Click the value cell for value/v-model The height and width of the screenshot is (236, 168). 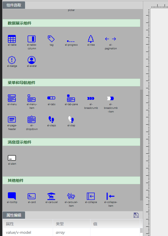[115, 232]
